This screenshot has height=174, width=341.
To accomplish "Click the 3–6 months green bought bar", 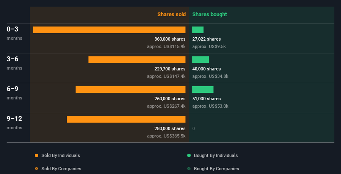I will point(201,60).
